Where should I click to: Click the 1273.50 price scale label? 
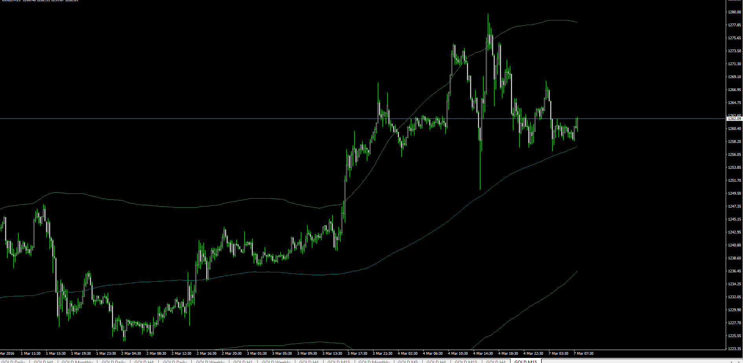[734, 51]
